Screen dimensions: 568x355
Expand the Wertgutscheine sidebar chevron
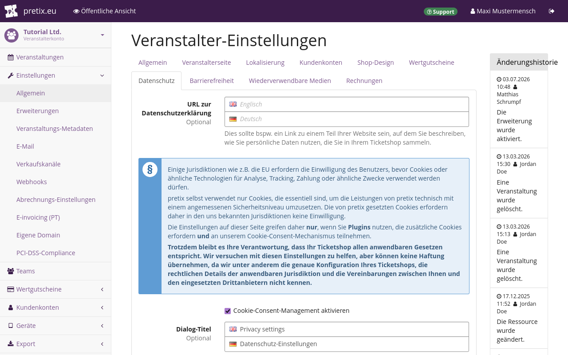click(x=102, y=289)
